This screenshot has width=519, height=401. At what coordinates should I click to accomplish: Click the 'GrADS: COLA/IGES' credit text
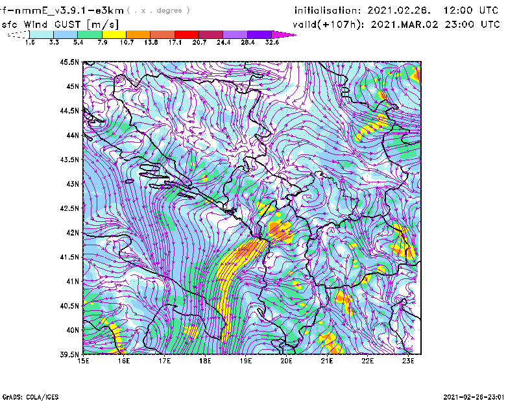pos(30,397)
